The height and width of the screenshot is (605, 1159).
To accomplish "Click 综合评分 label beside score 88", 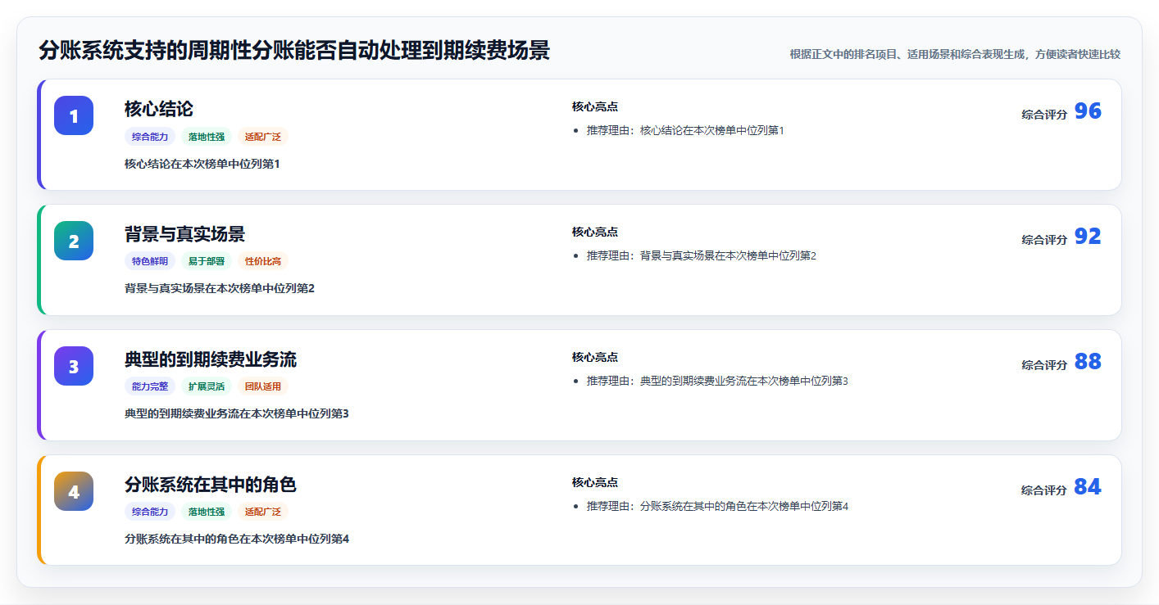I will pyautogui.click(x=1044, y=366).
